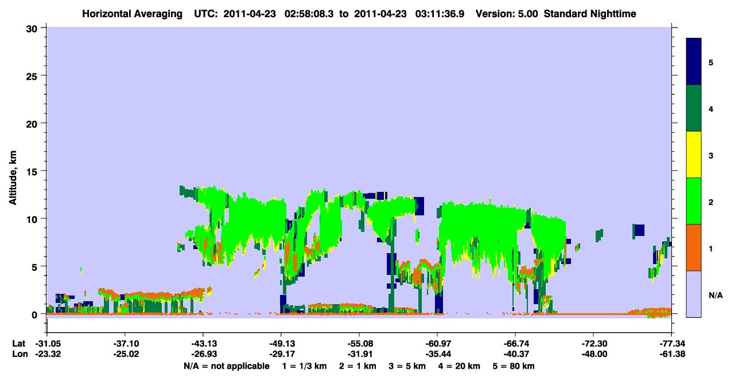Click longitude value -35.44
The image size is (746, 382).
tap(437, 354)
